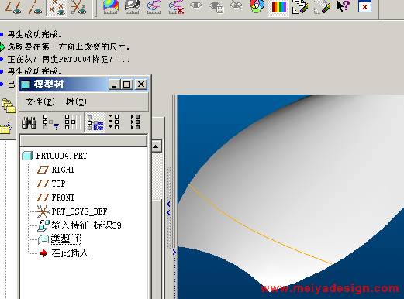Select the highlighted tree layout icon

coord(95,122)
